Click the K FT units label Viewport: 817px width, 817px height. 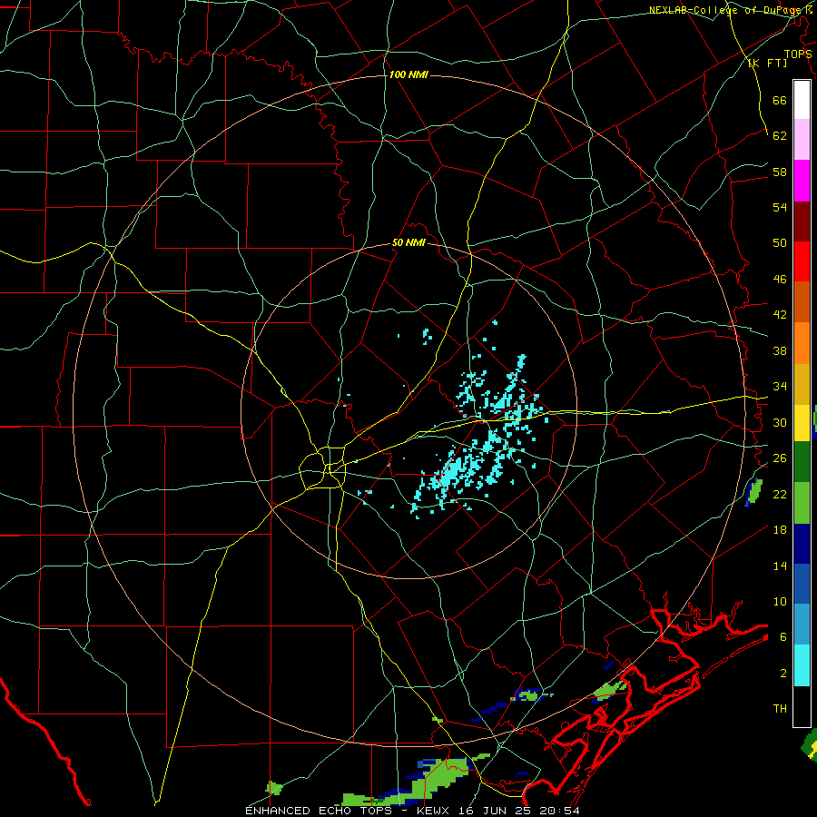click(767, 63)
